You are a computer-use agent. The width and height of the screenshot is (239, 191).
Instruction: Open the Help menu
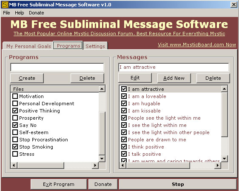pos(20,13)
